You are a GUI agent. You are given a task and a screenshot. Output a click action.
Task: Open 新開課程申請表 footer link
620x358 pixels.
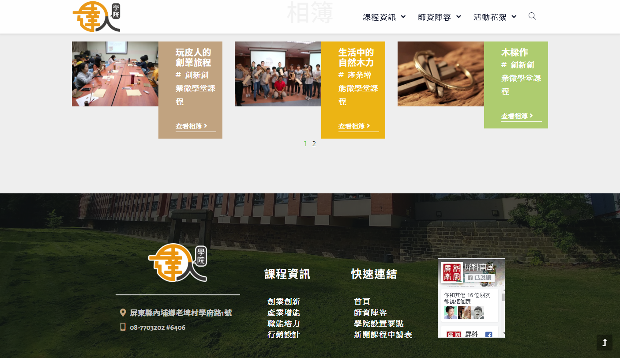coord(383,335)
